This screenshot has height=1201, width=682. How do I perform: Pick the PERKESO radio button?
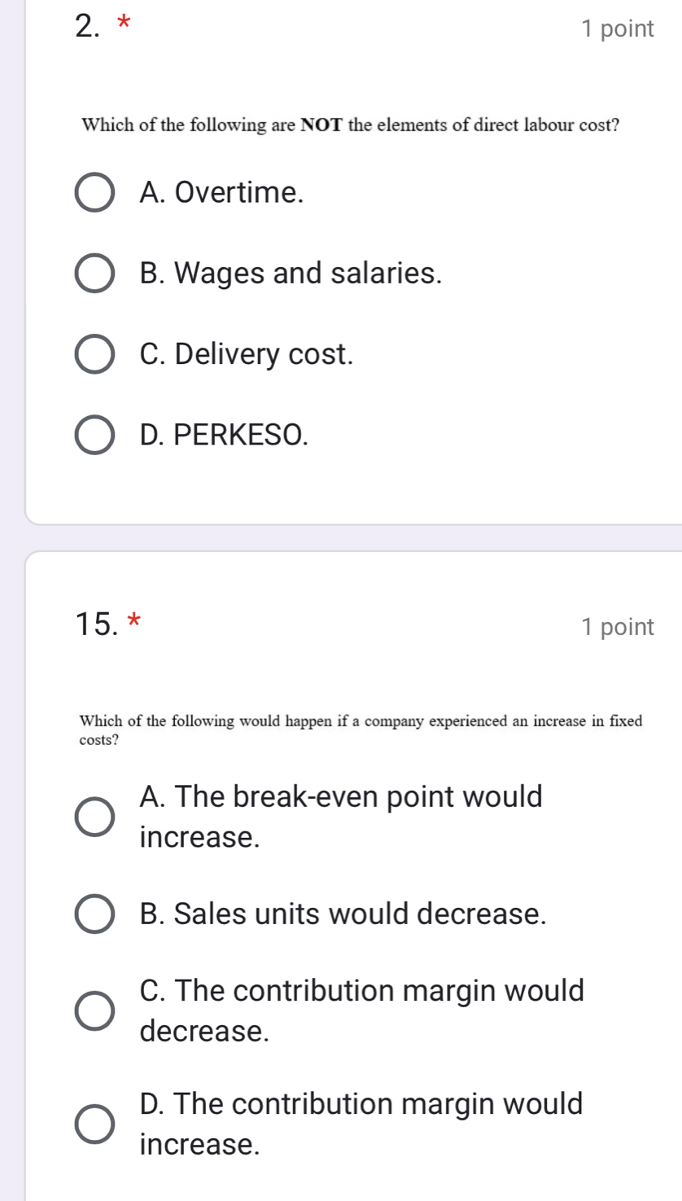point(94,435)
